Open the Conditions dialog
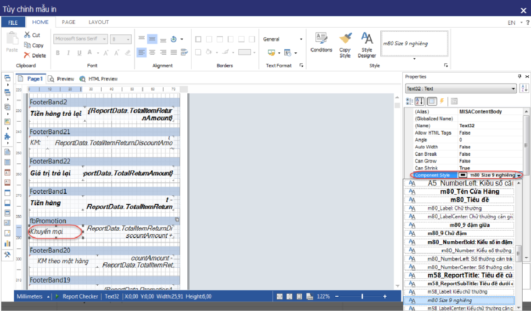This screenshot has height=311, width=531. (x=321, y=43)
